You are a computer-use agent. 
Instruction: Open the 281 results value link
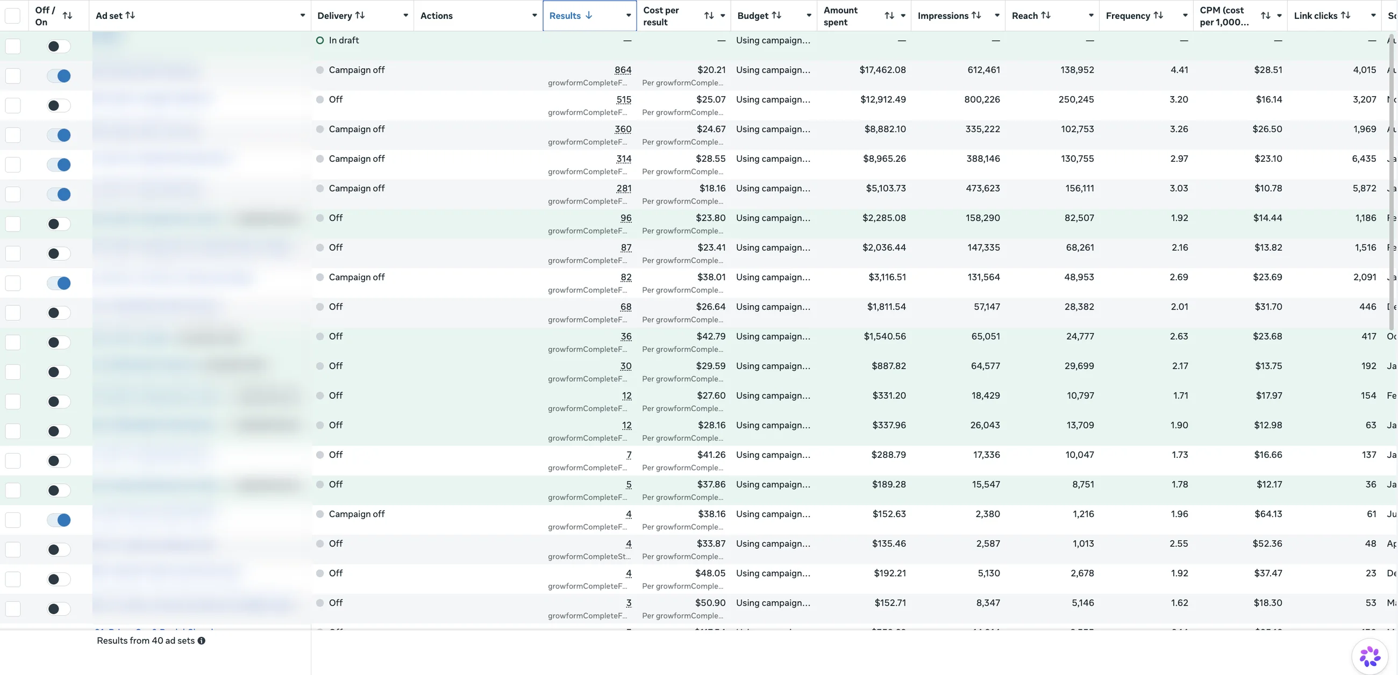624,188
